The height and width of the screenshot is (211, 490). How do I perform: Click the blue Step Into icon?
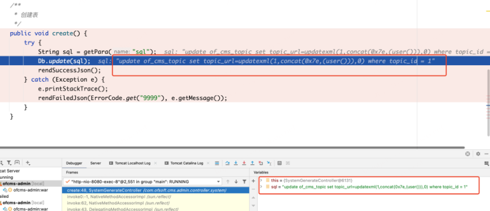click(x=235, y=163)
